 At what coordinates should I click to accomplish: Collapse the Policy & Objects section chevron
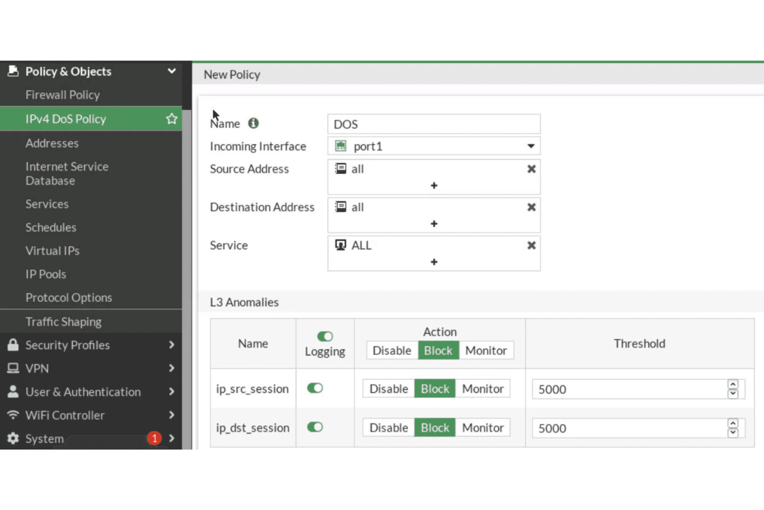(x=172, y=71)
